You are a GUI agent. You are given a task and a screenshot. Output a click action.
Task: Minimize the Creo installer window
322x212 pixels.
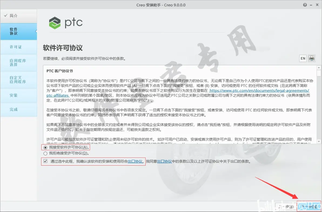point(311,5)
